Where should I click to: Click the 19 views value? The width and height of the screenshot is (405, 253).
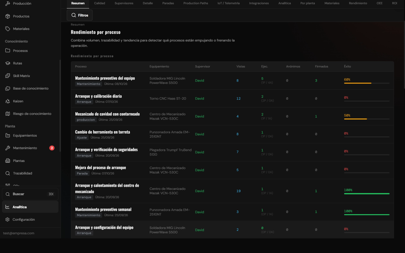(x=239, y=191)
